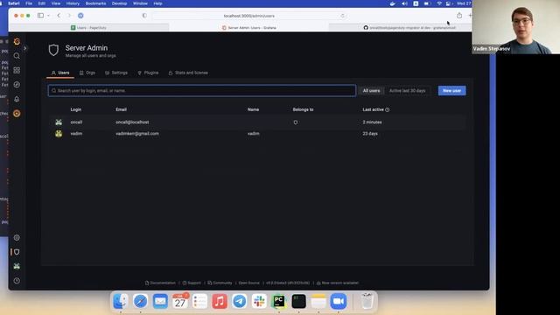Click vadim user's avatar
The image size is (560, 315).
click(x=59, y=134)
